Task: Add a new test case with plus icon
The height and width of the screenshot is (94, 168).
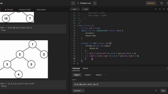Action: 106,75
